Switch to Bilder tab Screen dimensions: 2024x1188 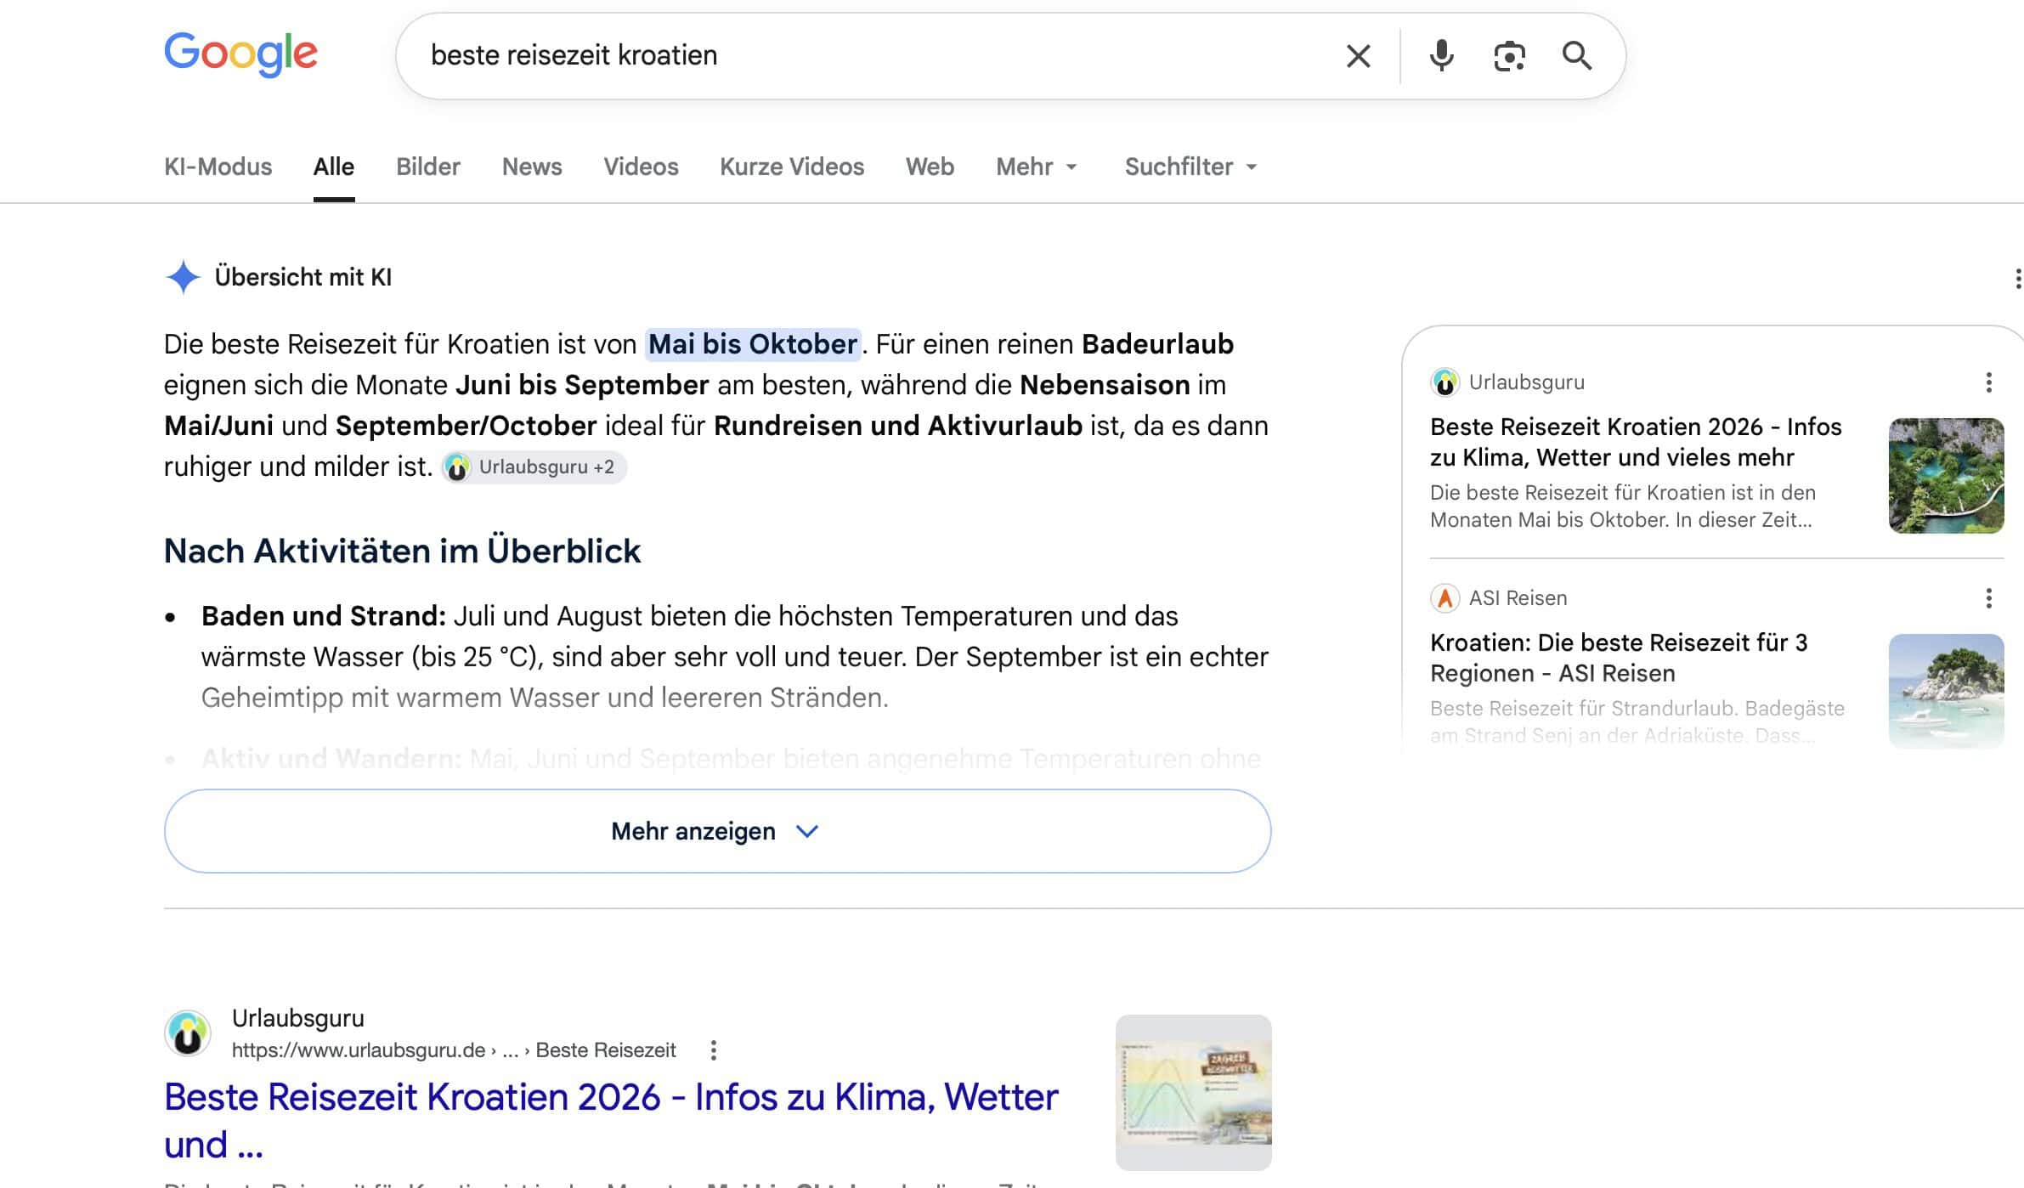428,167
